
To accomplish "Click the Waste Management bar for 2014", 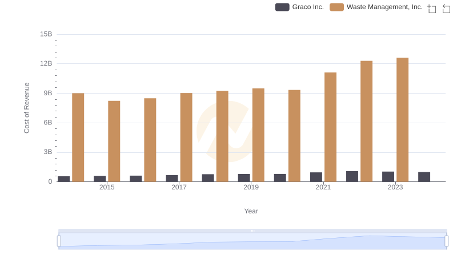I will [x=78, y=137].
